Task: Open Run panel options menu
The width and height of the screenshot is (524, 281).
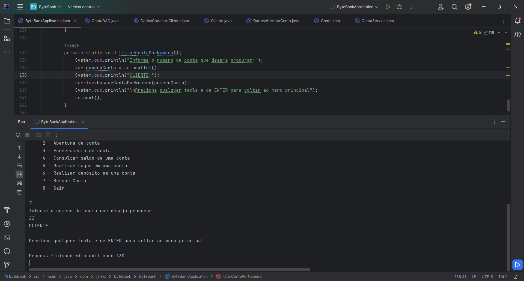Action: (x=494, y=122)
